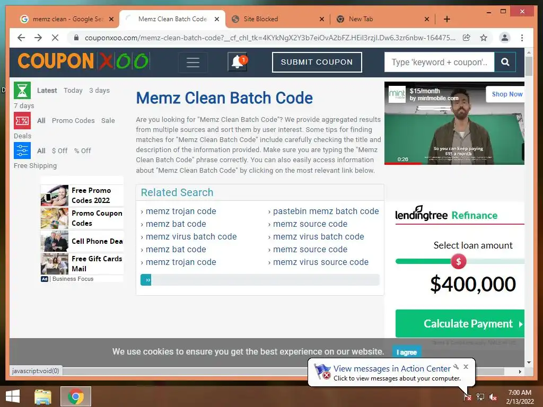Open the Chrome profile avatar
The height and width of the screenshot is (407, 543).
click(x=505, y=38)
